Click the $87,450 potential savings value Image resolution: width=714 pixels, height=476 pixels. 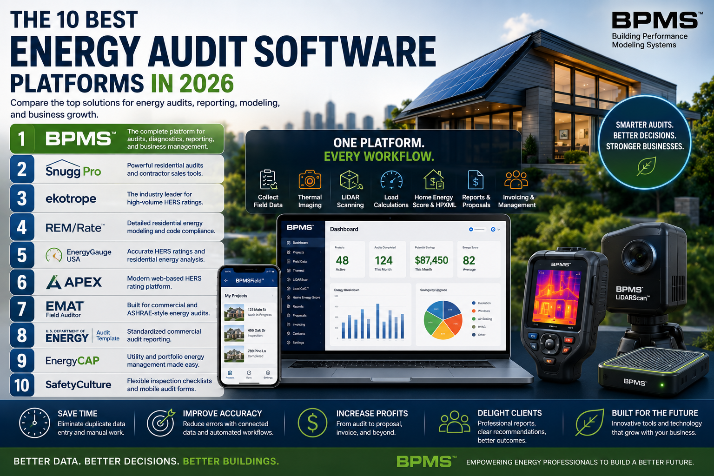pyautogui.click(x=431, y=260)
